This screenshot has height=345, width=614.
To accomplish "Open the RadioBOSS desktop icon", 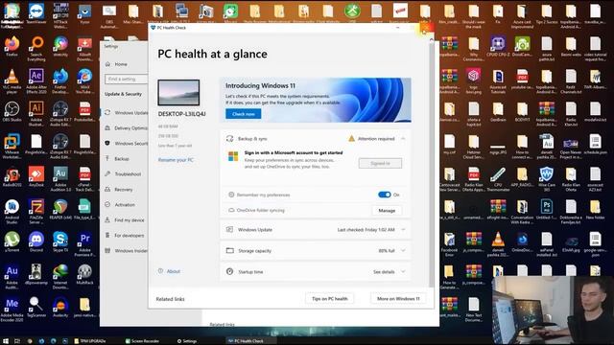I will [12, 176].
